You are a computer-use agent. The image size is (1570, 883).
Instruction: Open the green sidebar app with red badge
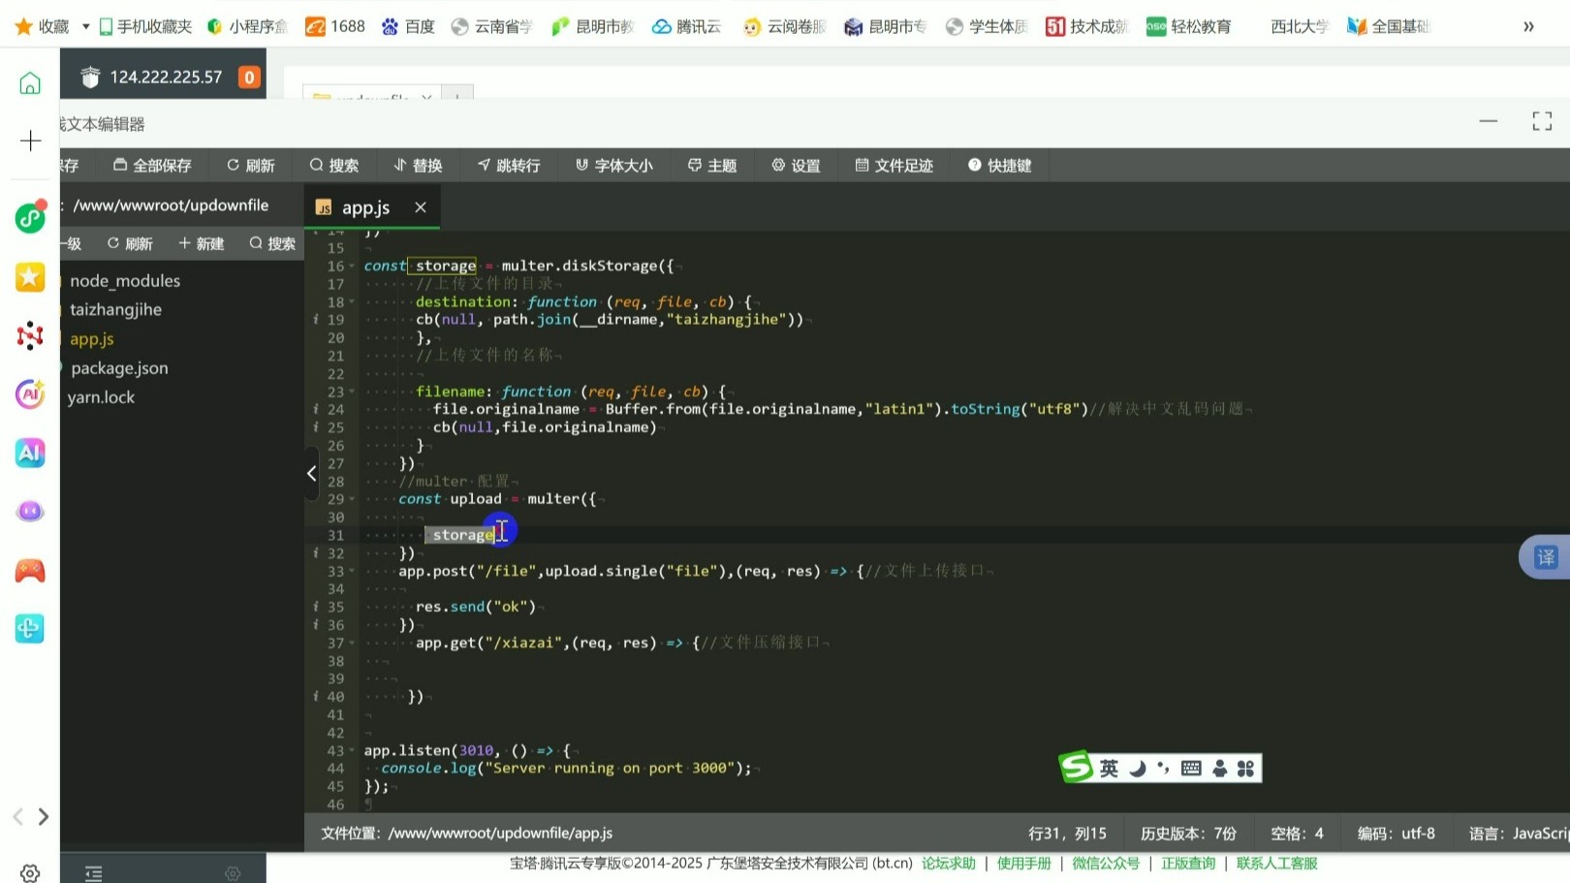pyautogui.click(x=30, y=218)
